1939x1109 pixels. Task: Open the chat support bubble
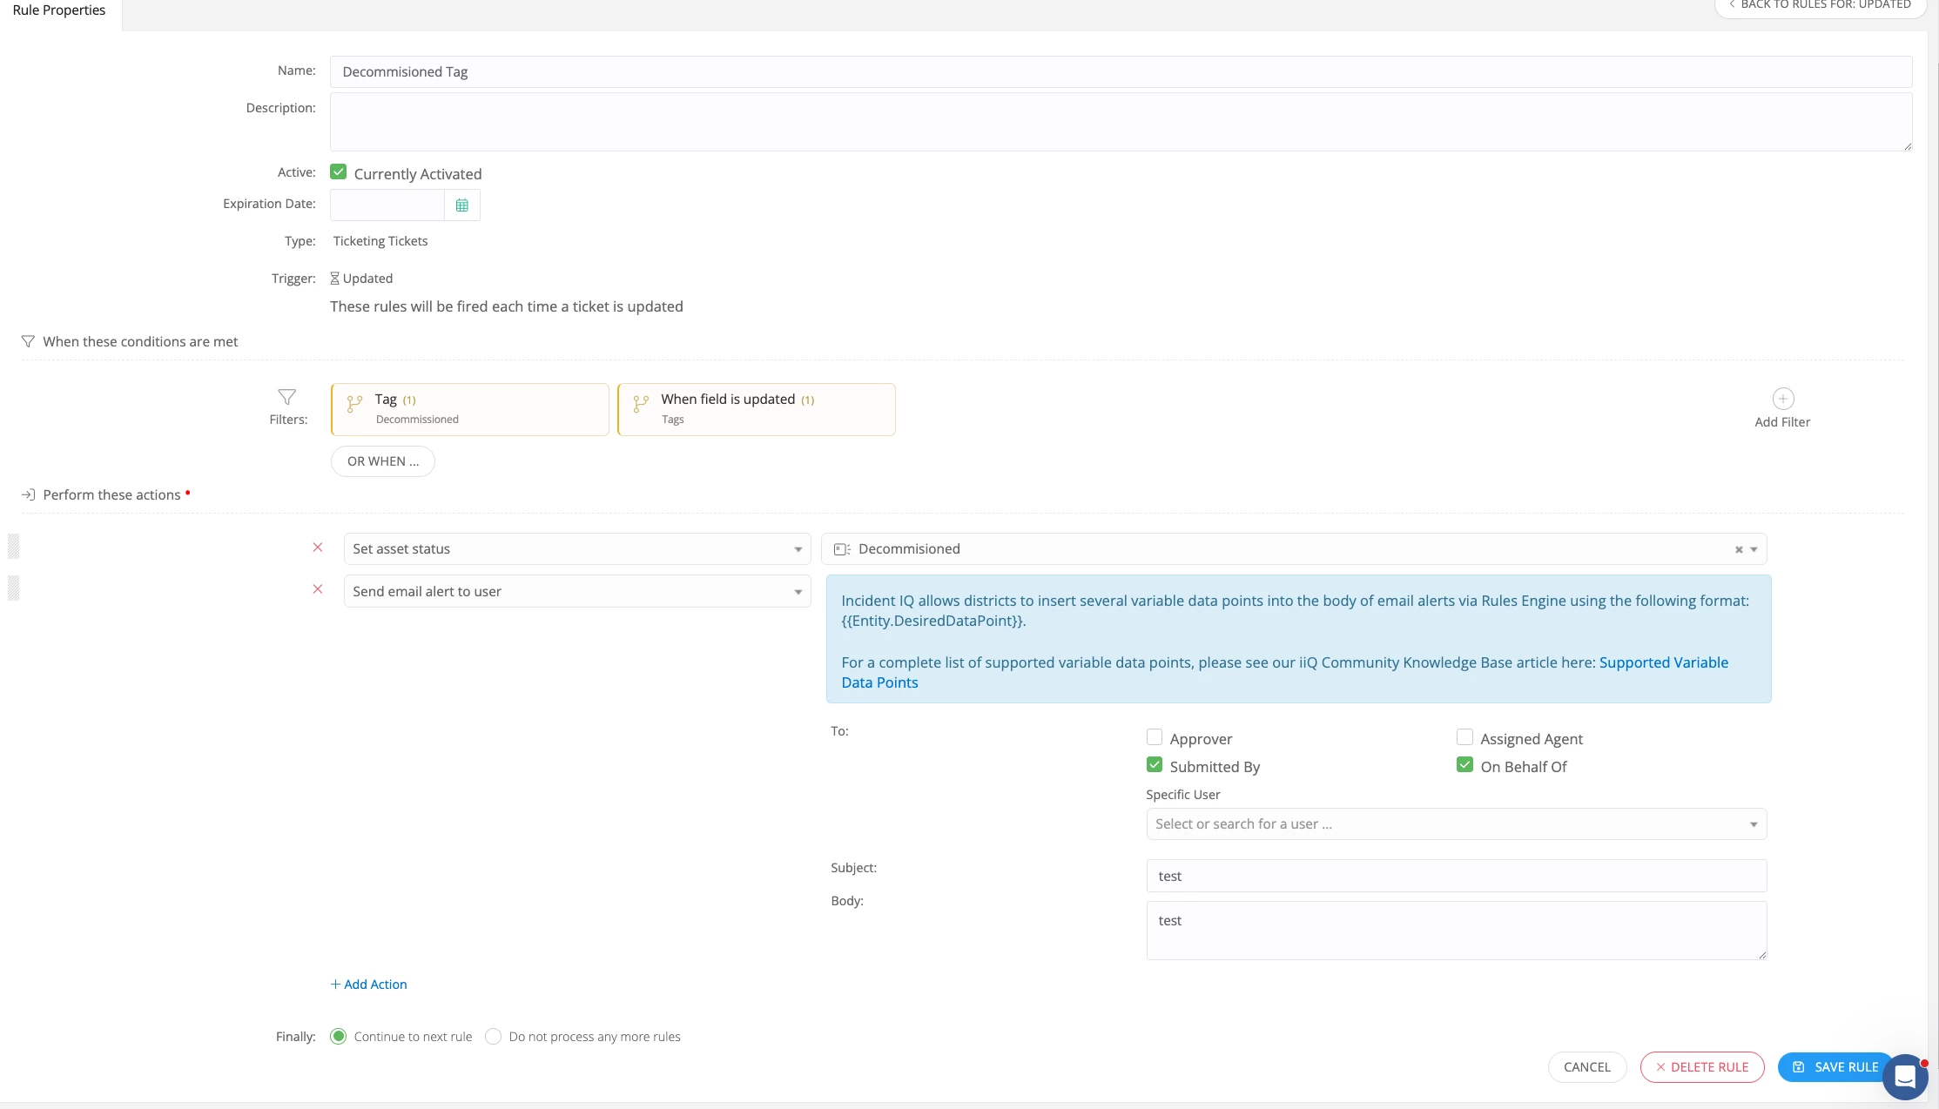tap(1904, 1078)
